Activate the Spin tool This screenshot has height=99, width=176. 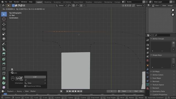pos(4,83)
